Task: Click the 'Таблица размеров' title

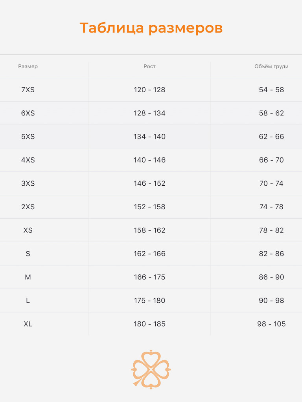Action: [x=151, y=28]
